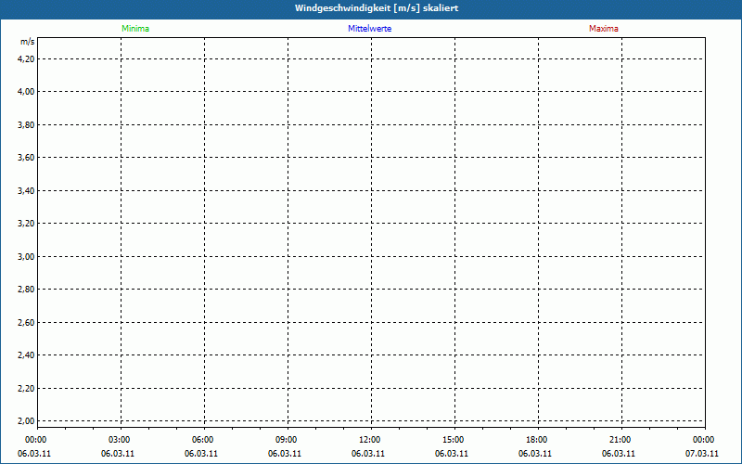This screenshot has width=742, height=464.
Task: Click the 4,20 y-axis value
Action: click(26, 59)
